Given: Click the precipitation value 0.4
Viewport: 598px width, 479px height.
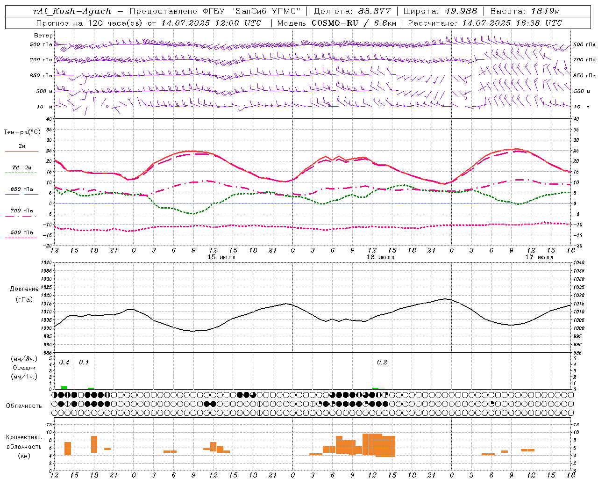Looking at the screenshot, I should click(64, 363).
